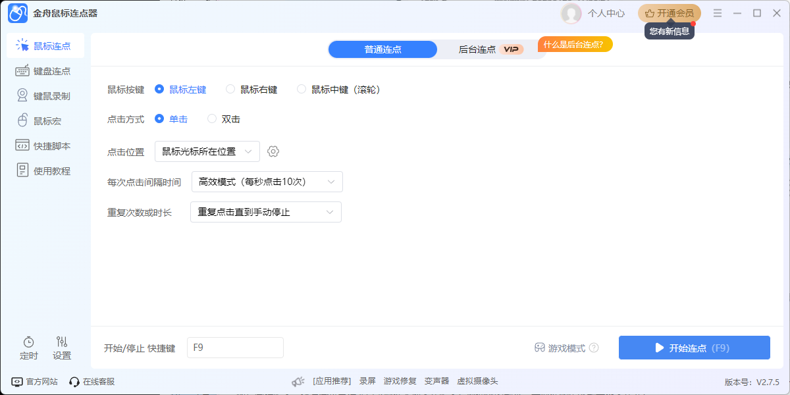This screenshot has height=395, width=790.
Task: Open the 鼠标宏 feature
Action: (x=43, y=120)
